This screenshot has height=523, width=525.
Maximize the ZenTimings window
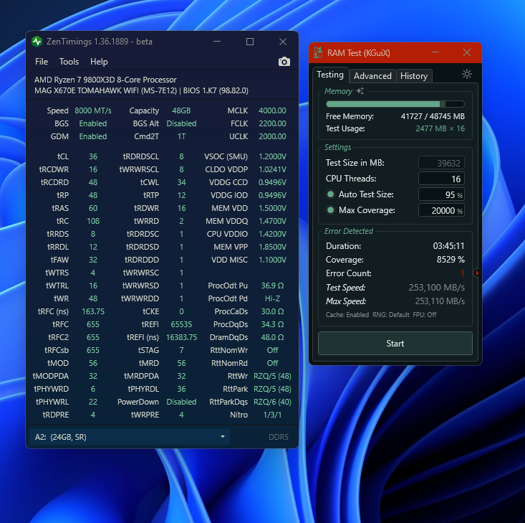click(x=250, y=42)
